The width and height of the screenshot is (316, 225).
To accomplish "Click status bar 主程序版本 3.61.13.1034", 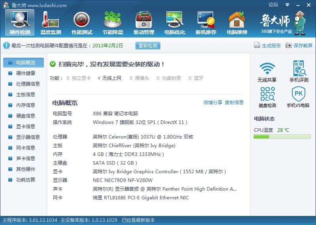I will (x=30, y=220).
